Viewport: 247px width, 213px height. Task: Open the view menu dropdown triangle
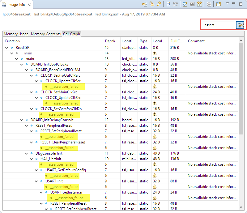pos(227,4)
